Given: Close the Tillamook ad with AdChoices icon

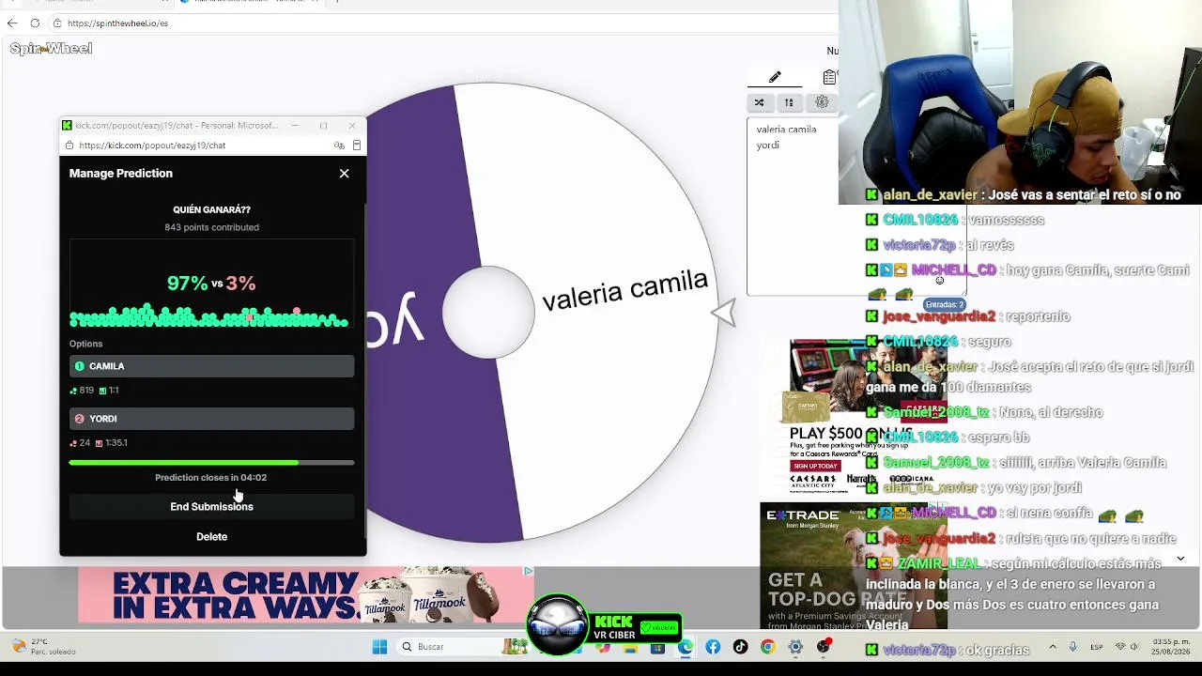Looking at the screenshot, I should tap(528, 571).
